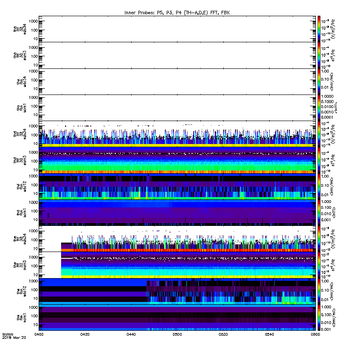This screenshot has width=337, height=360.
Task: Click the color bar beside thd fff edc34 spectrogram
Action: pyautogui.click(x=319, y=134)
